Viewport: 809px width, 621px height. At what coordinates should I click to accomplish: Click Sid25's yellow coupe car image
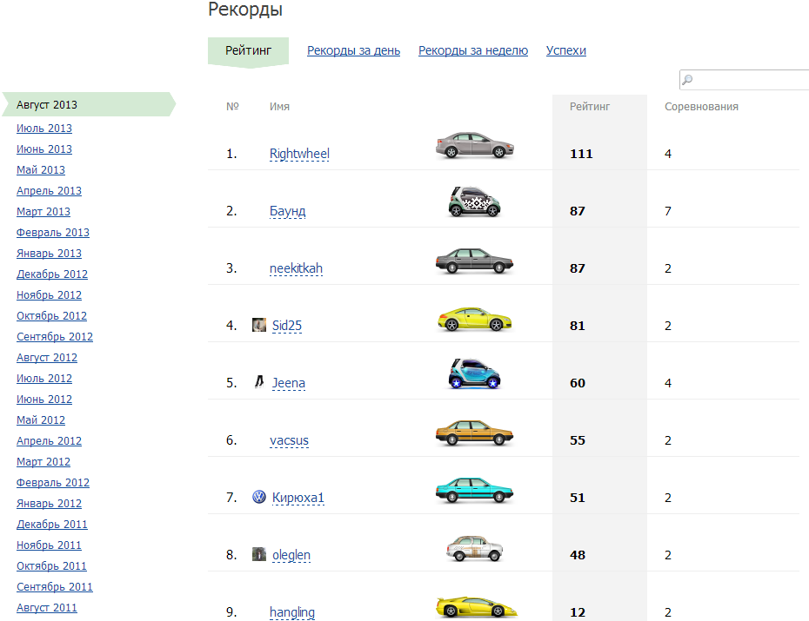[475, 319]
